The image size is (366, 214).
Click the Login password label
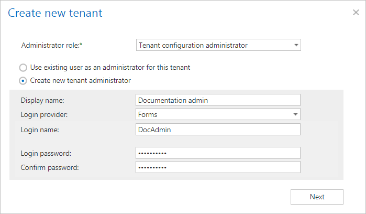[x=46, y=153]
